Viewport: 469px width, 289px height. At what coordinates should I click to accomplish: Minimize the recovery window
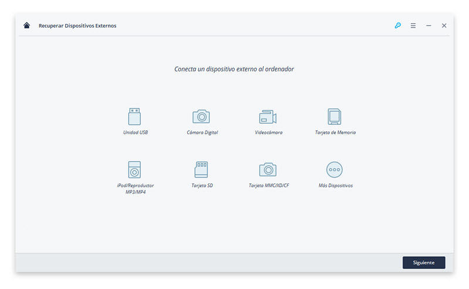pyautogui.click(x=429, y=26)
